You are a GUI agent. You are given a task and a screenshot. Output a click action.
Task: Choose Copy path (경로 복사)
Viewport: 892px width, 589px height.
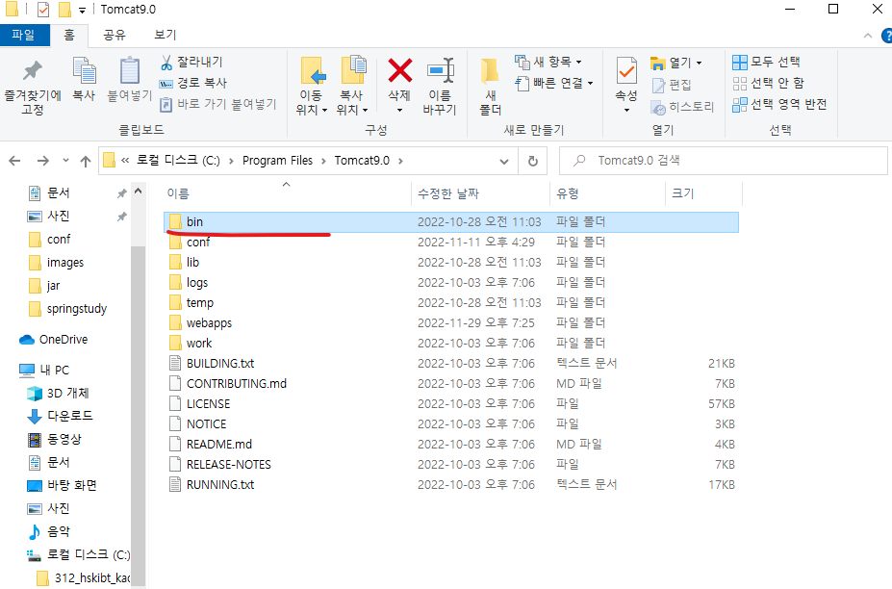click(193, 83)
